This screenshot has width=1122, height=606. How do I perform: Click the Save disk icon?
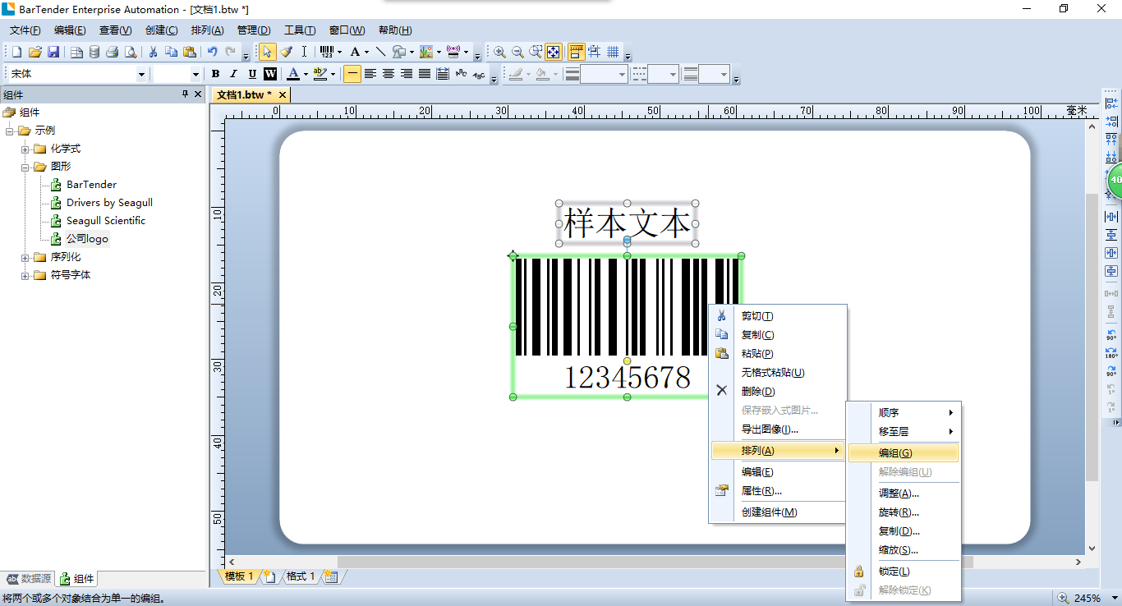click(x=53, y=52)
